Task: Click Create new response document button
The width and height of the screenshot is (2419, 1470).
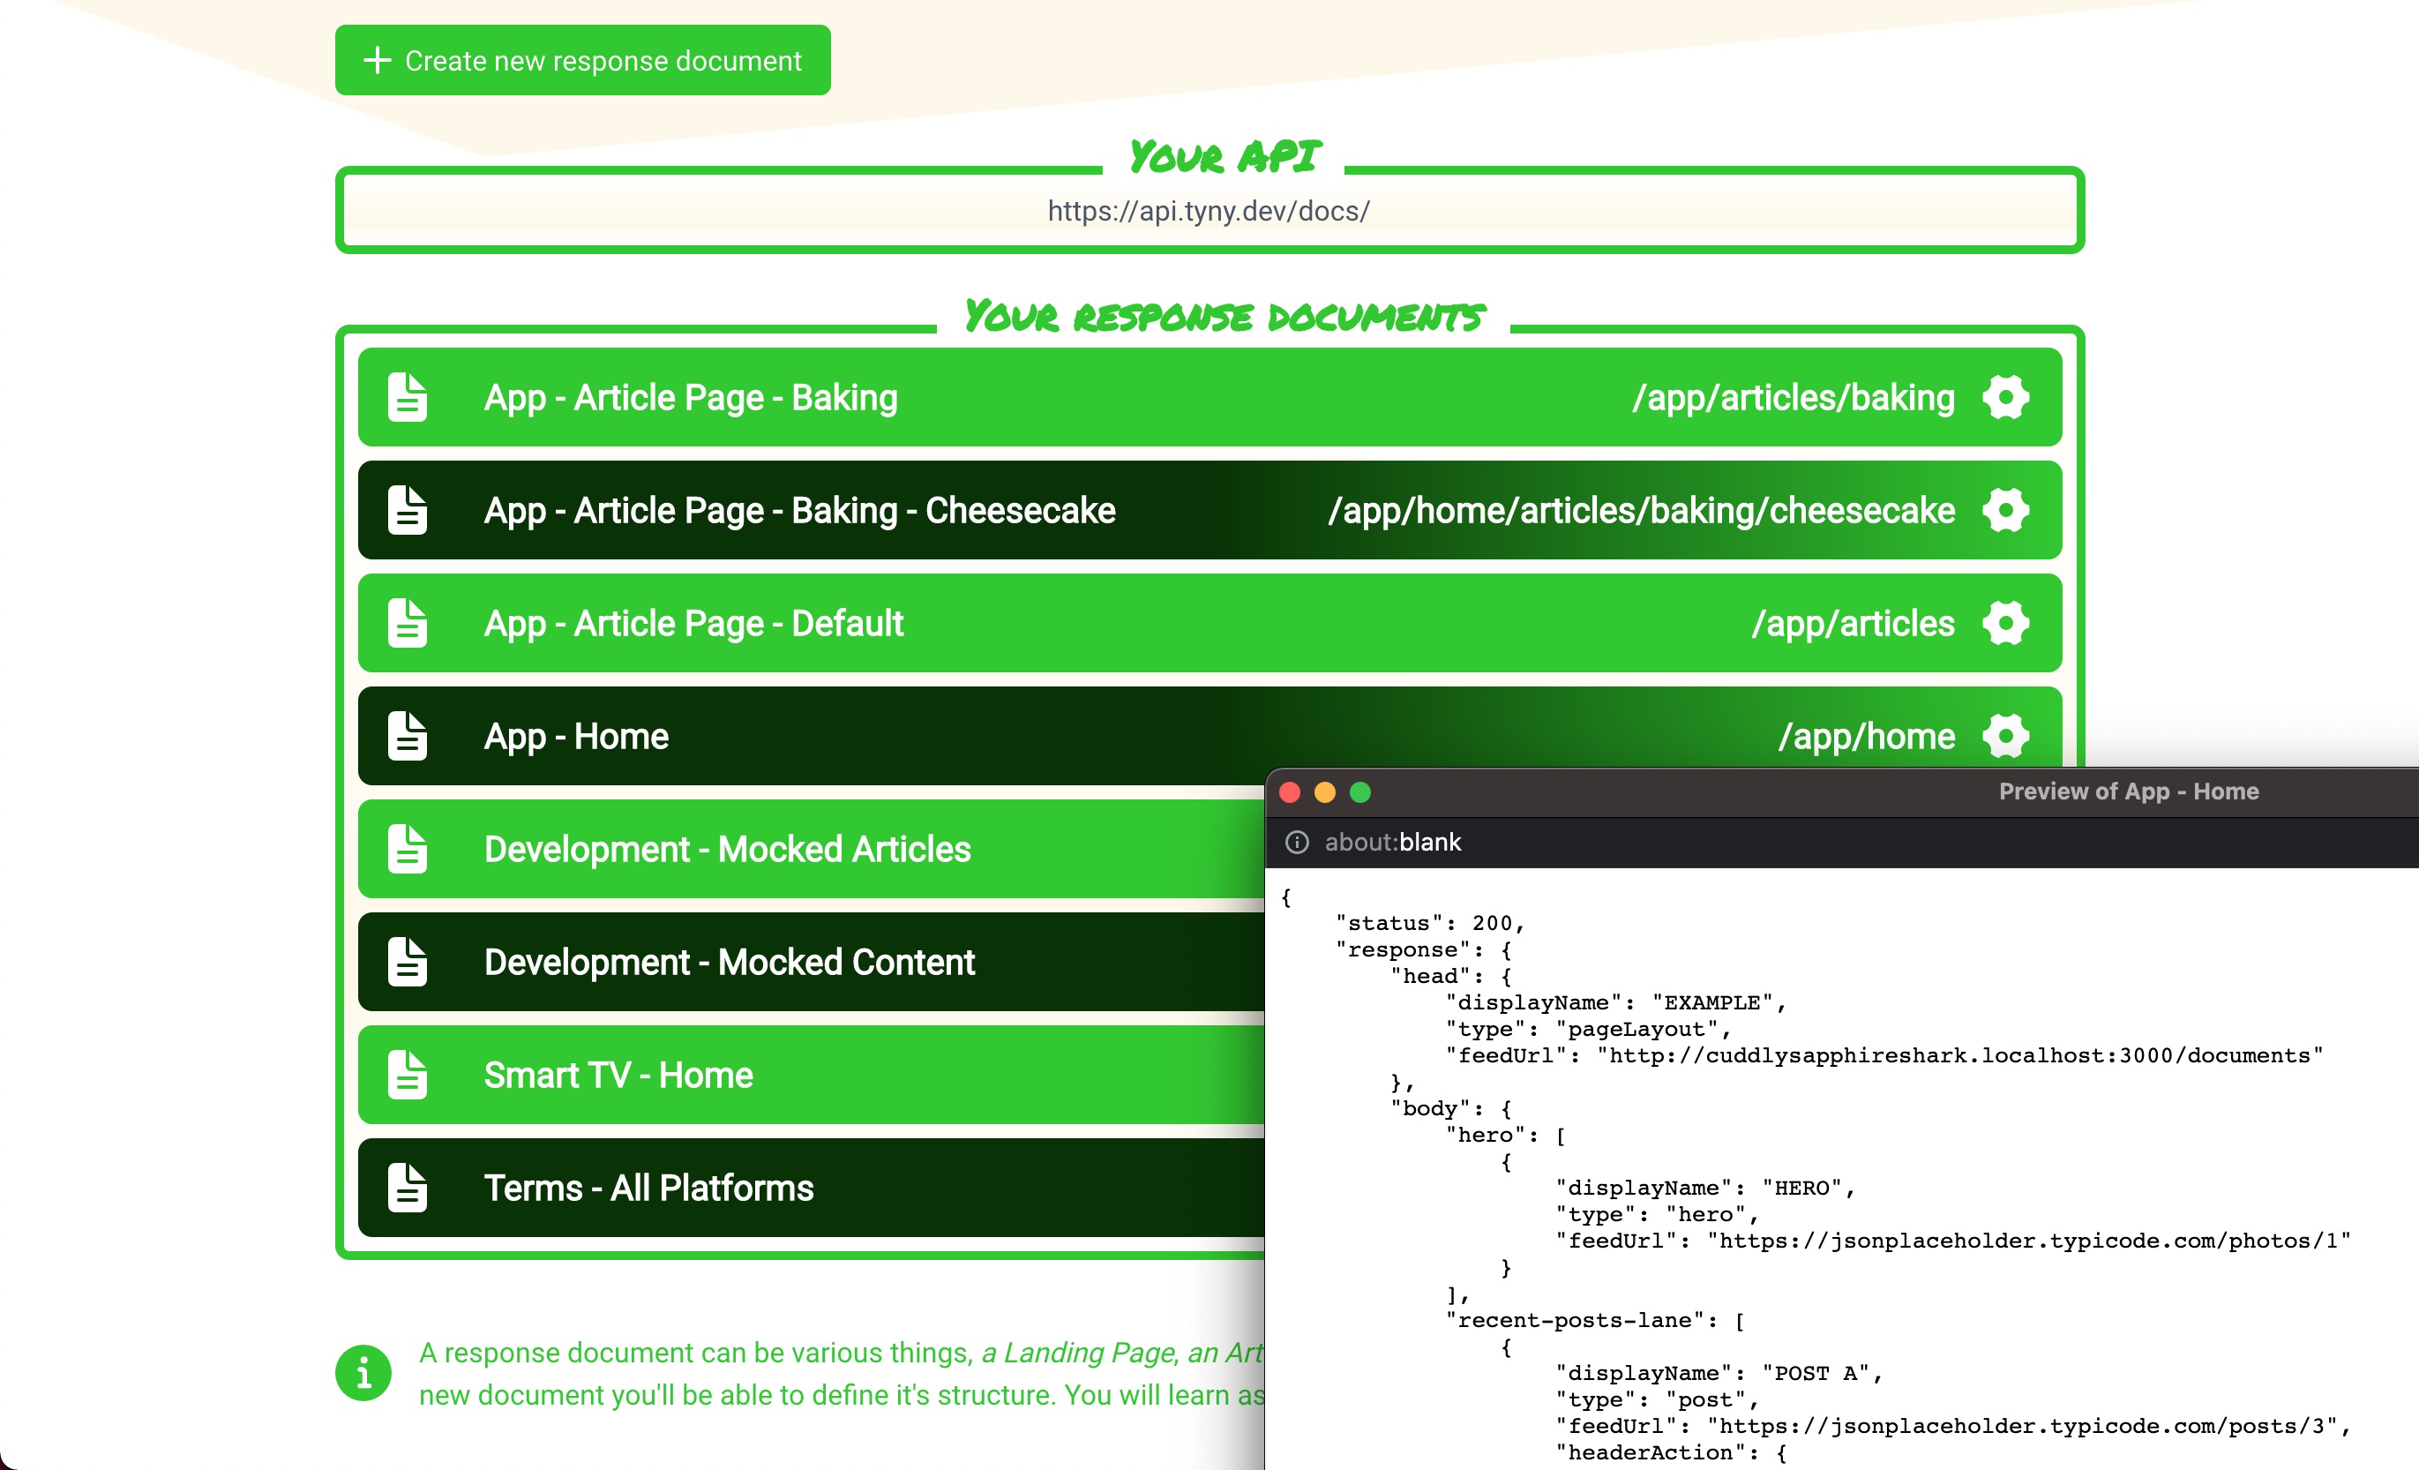Action: pos(582,60)
